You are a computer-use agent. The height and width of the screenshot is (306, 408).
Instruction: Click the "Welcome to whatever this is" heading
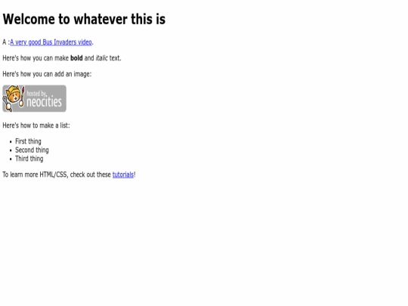(84, 19)
